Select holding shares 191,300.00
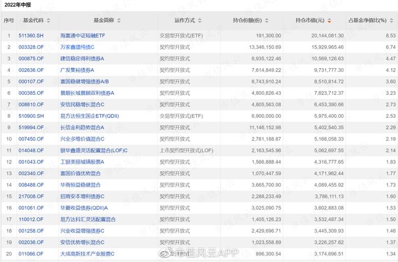398x262 pixels. click(x=268, y=36)
